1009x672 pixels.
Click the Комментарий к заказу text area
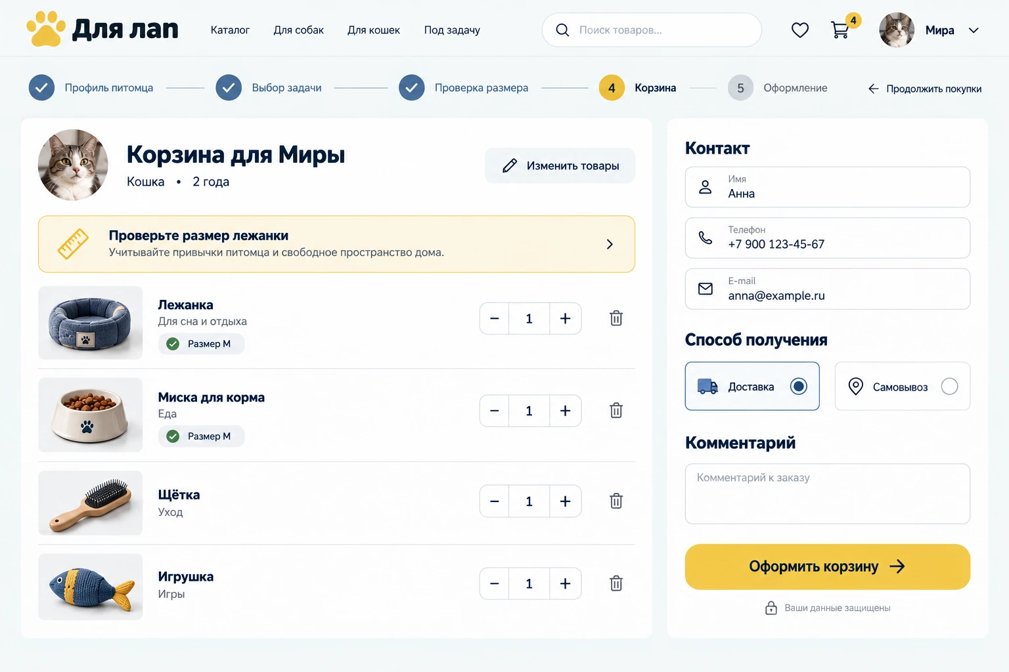828,493
